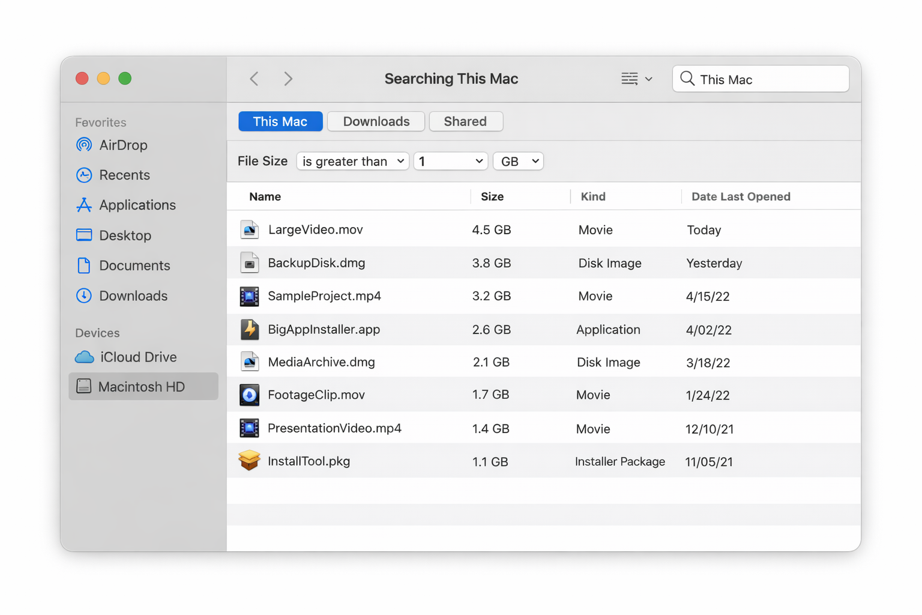This screenshot has width=922, height=615.
Task: Select the SampleProject.mp4 file name
Action: [324, 296]
